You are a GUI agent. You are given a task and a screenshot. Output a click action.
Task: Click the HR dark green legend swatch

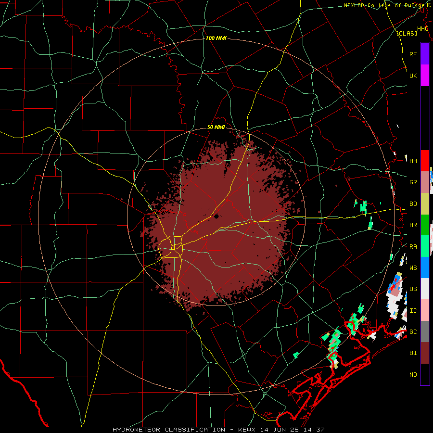click(x=425, y=225)
